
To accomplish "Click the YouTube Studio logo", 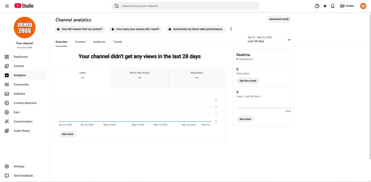I will [24, 6].
